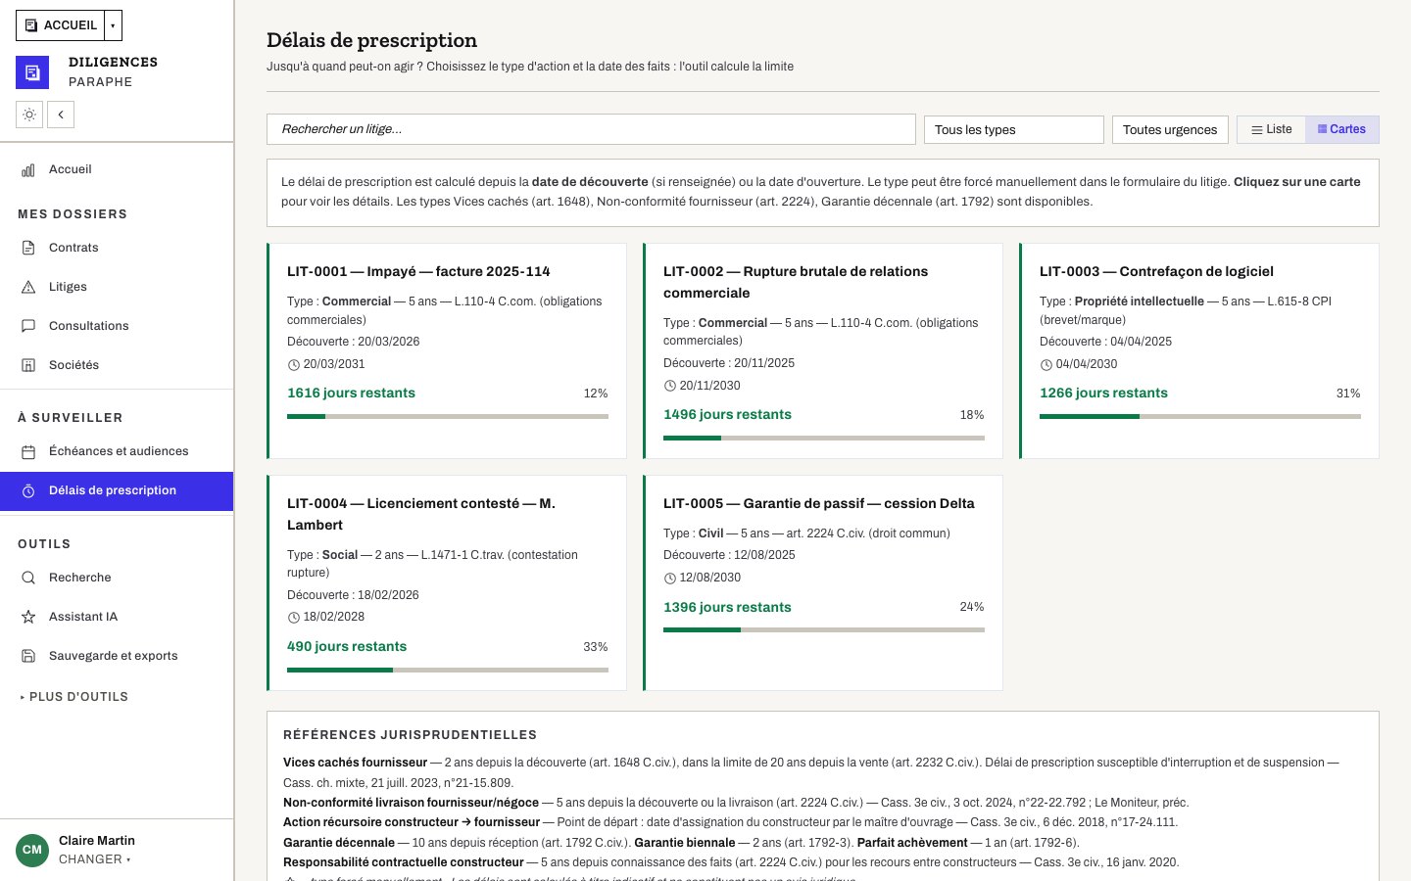This screenshot has height=881, width=1411.
Task: Open Sauvegarde et exports via its disk icon
Action: (28, 656)
